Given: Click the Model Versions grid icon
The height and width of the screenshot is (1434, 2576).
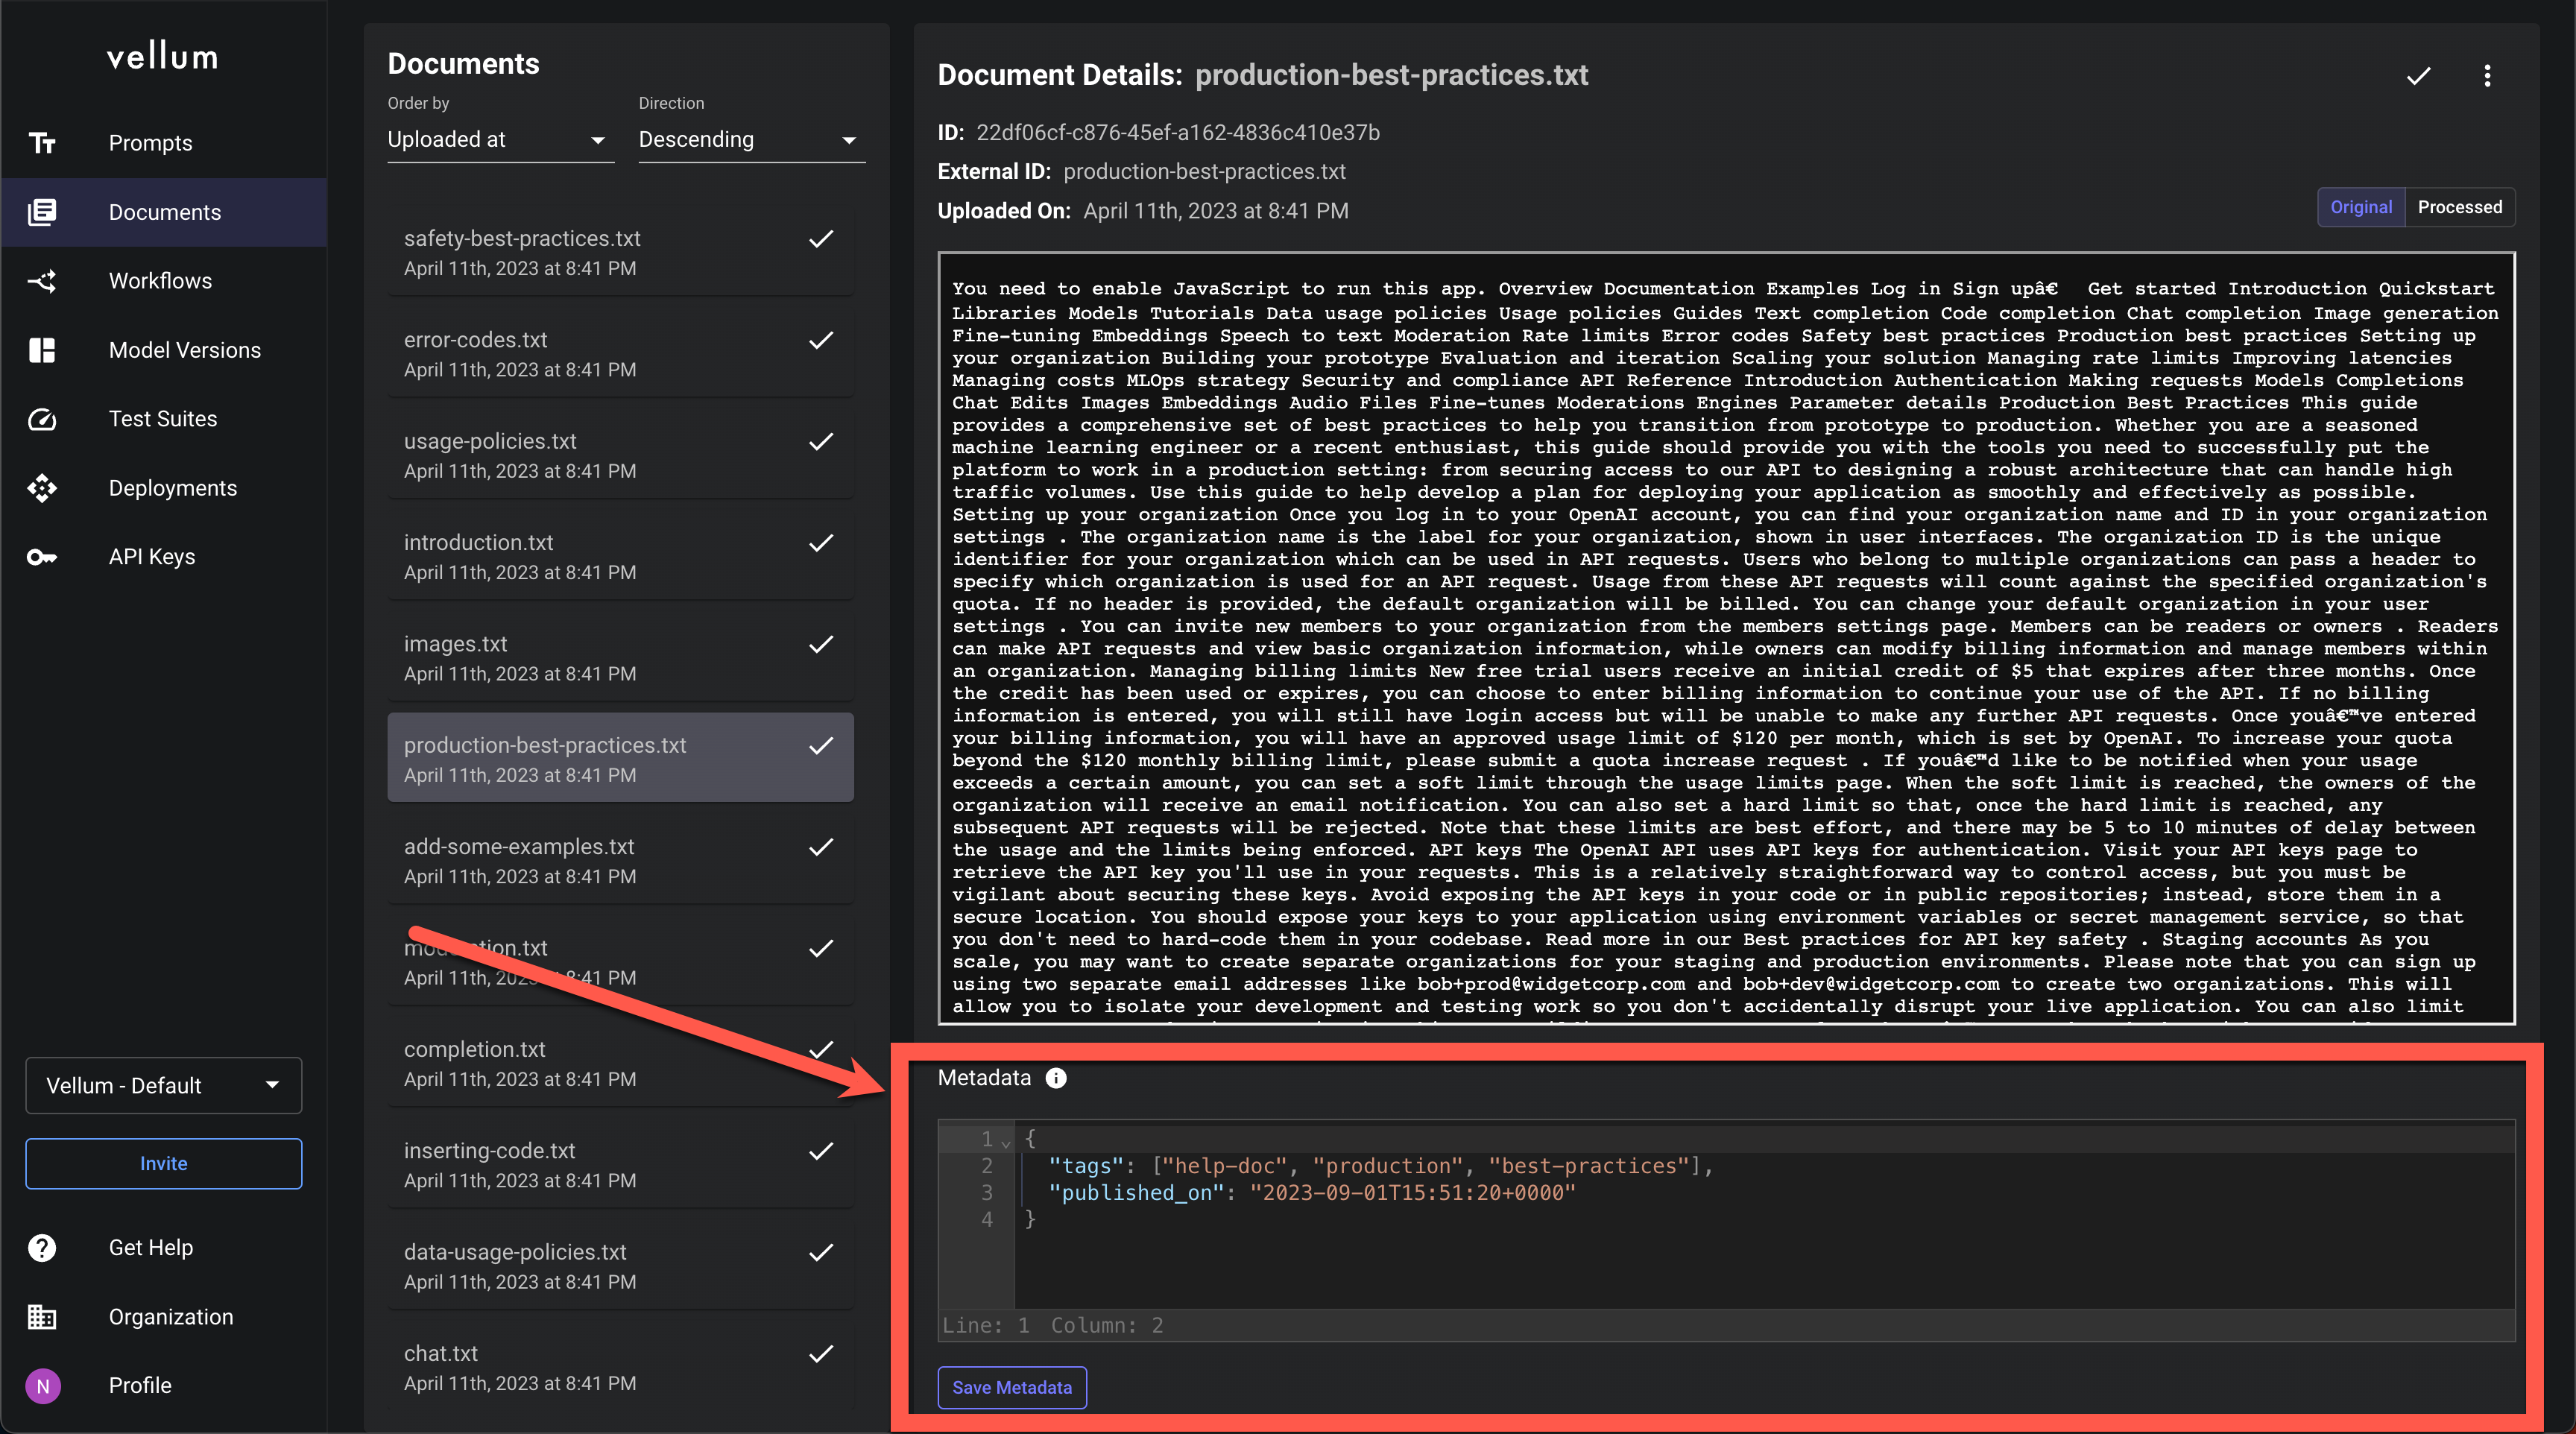Looking at the screenshot, I should [42, 350].
